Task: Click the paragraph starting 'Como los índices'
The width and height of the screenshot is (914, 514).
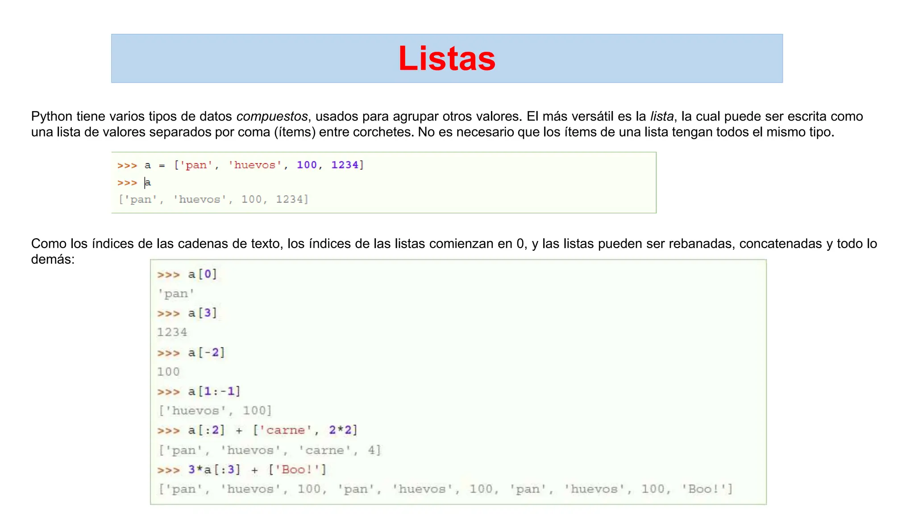Action: (x=454, y=251)
